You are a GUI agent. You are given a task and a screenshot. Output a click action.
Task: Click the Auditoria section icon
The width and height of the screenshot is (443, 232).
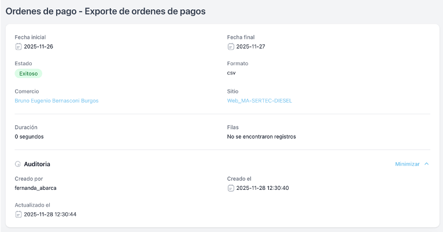[18, 164]
